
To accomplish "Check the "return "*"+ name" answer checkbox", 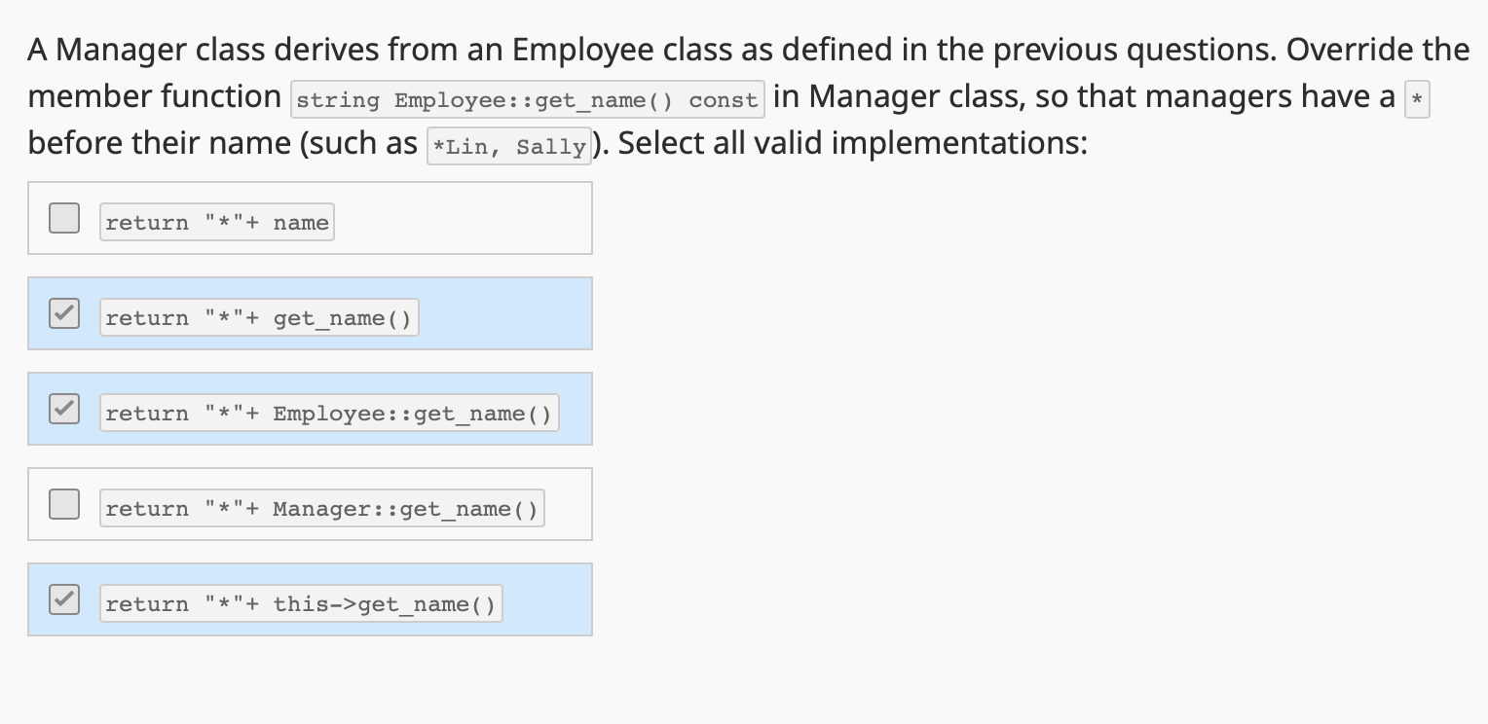I will click(x=64, y=218).
